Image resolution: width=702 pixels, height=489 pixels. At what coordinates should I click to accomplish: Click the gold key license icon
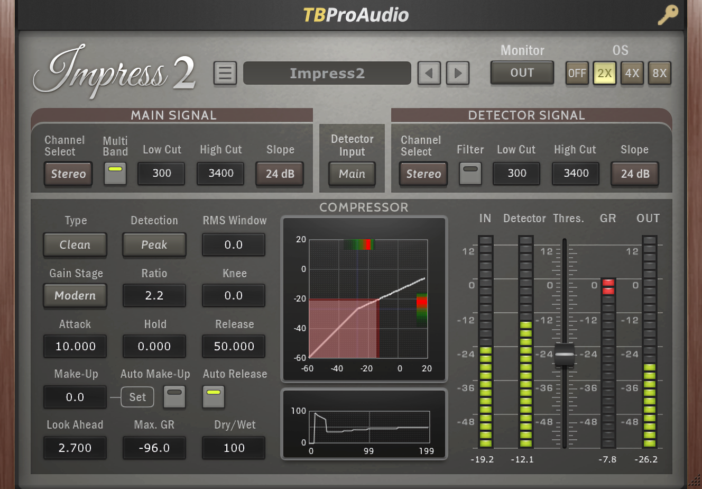click(668, 15)
